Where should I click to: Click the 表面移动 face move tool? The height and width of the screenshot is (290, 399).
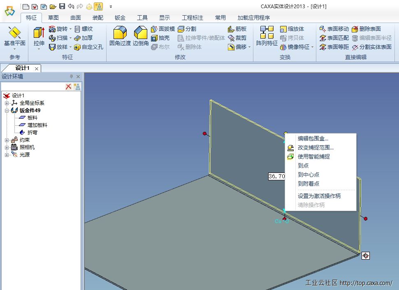click(334, 29)
